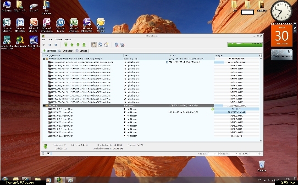Image resolution: width=298 pixels, height=185 pixels.
Task: Move selected item to top of the list
Action: click(66, 45)
